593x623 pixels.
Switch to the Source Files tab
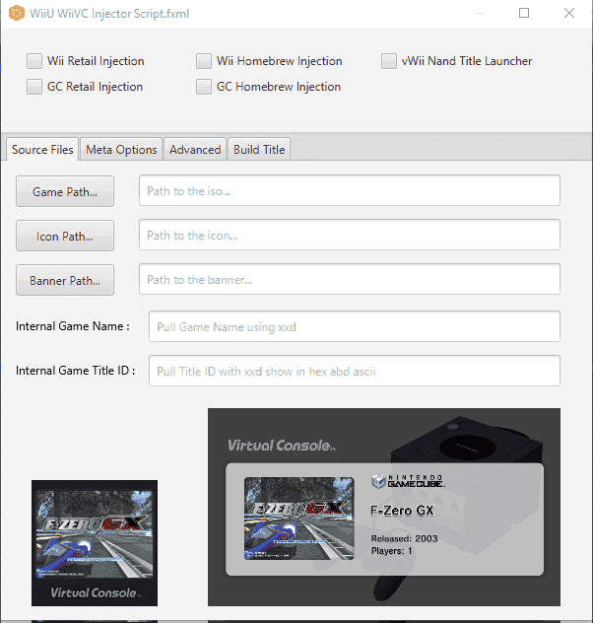(42, 150)
